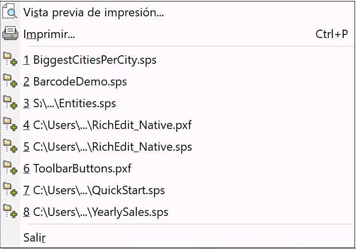
Task: Click the printer icon beside Imprimir
Action: click(10, 34)
